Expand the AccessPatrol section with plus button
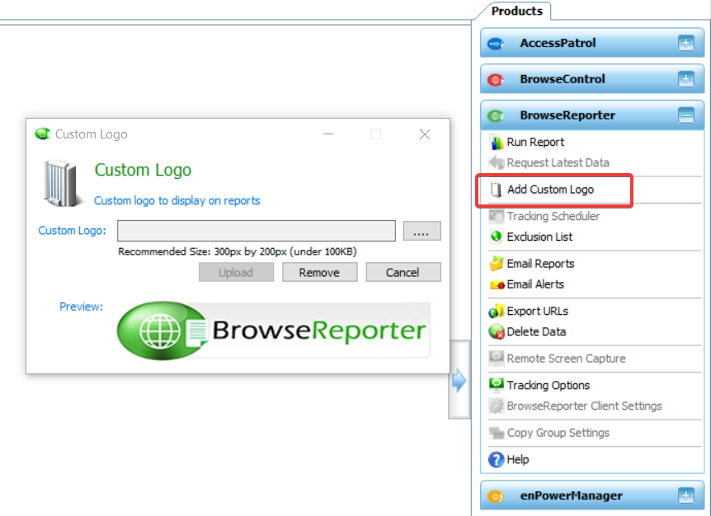The image size is (711, 516). tap(685, 43)
